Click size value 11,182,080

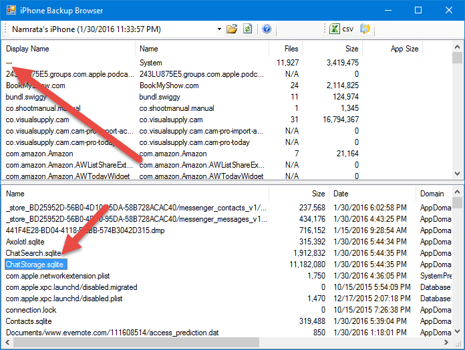(x=307, y=265)
